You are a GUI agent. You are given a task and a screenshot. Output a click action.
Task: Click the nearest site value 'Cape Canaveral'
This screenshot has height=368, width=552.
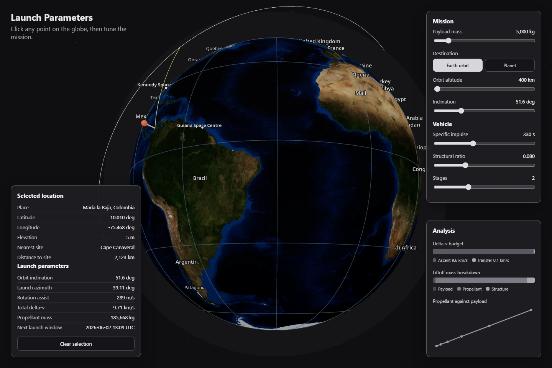(x=117, y=247)
